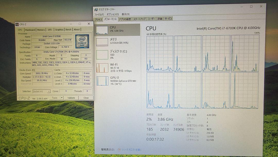Image resolution: width=278 pixels, height=157 pixels.
Task: Select the CPU usage graph thumbnail in sidebar
Action: 102,30
